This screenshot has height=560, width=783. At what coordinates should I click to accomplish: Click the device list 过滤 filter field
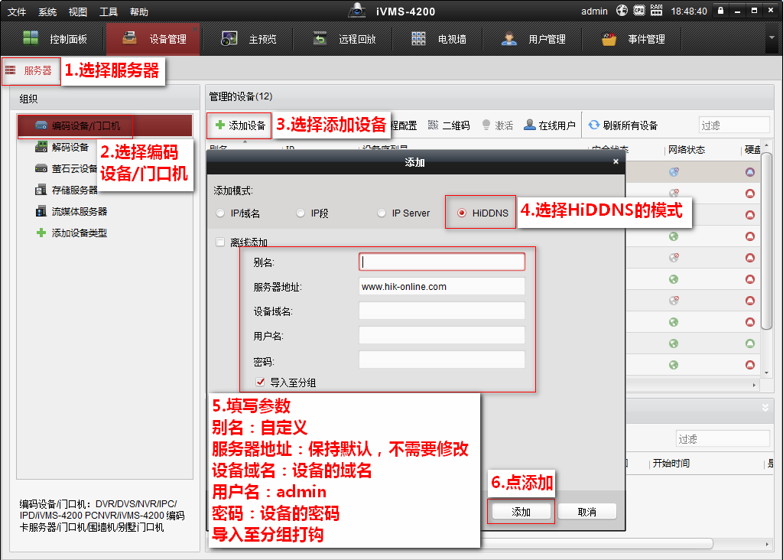click(x=733, y=125)
